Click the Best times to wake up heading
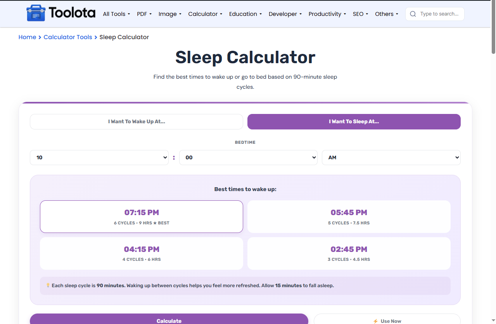The image size is (496, 324). pos(245,189)
